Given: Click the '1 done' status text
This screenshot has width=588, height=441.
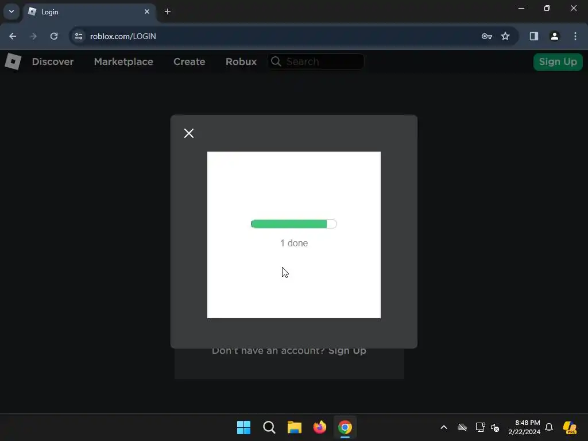Looking at the screenshot, I should [294, 243].
